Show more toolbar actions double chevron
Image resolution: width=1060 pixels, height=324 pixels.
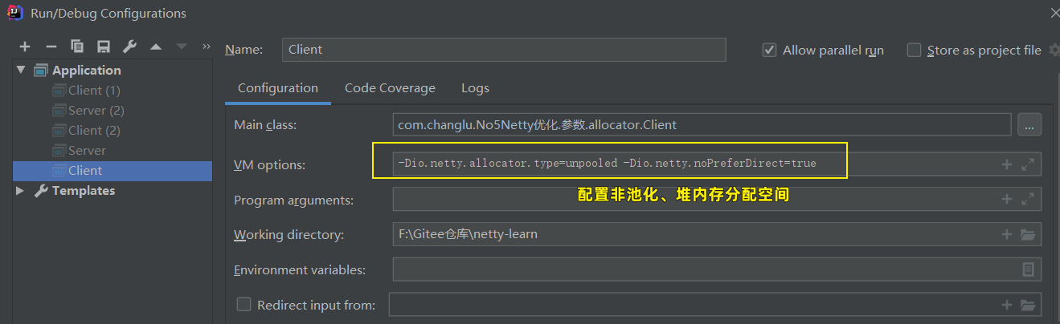[207, 46]
